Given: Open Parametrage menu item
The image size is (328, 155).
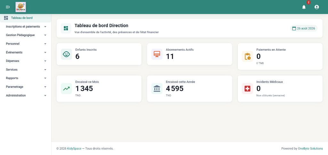Looking at the screenshot, I should point(26,87).
